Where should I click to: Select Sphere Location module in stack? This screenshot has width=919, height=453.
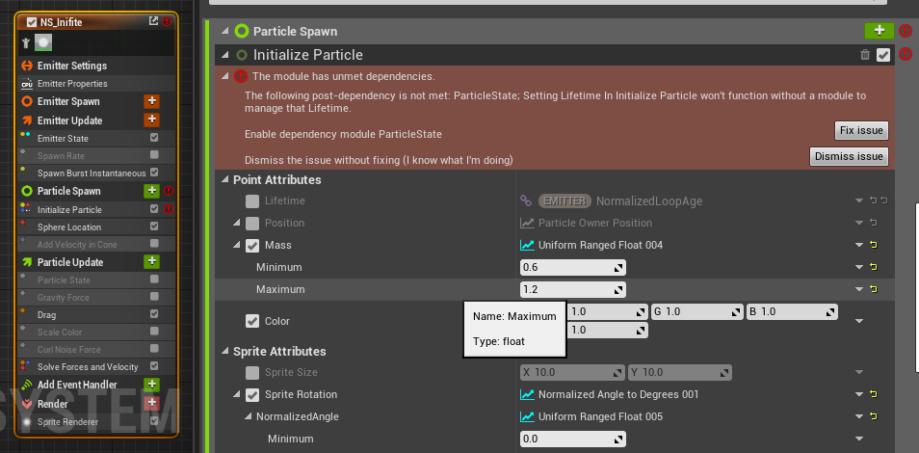tap(69, 227)
